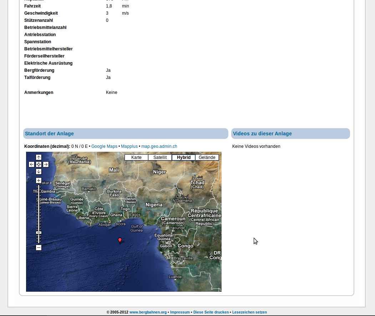Click the red location marker on the map
375x316 pixels.
point(120,240)
